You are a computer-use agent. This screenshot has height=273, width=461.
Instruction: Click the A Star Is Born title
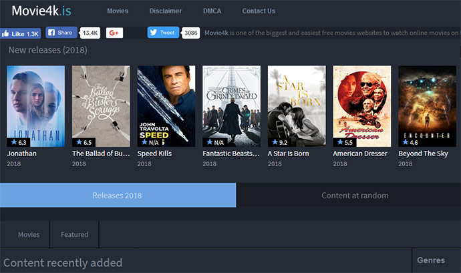click(289, 154)
